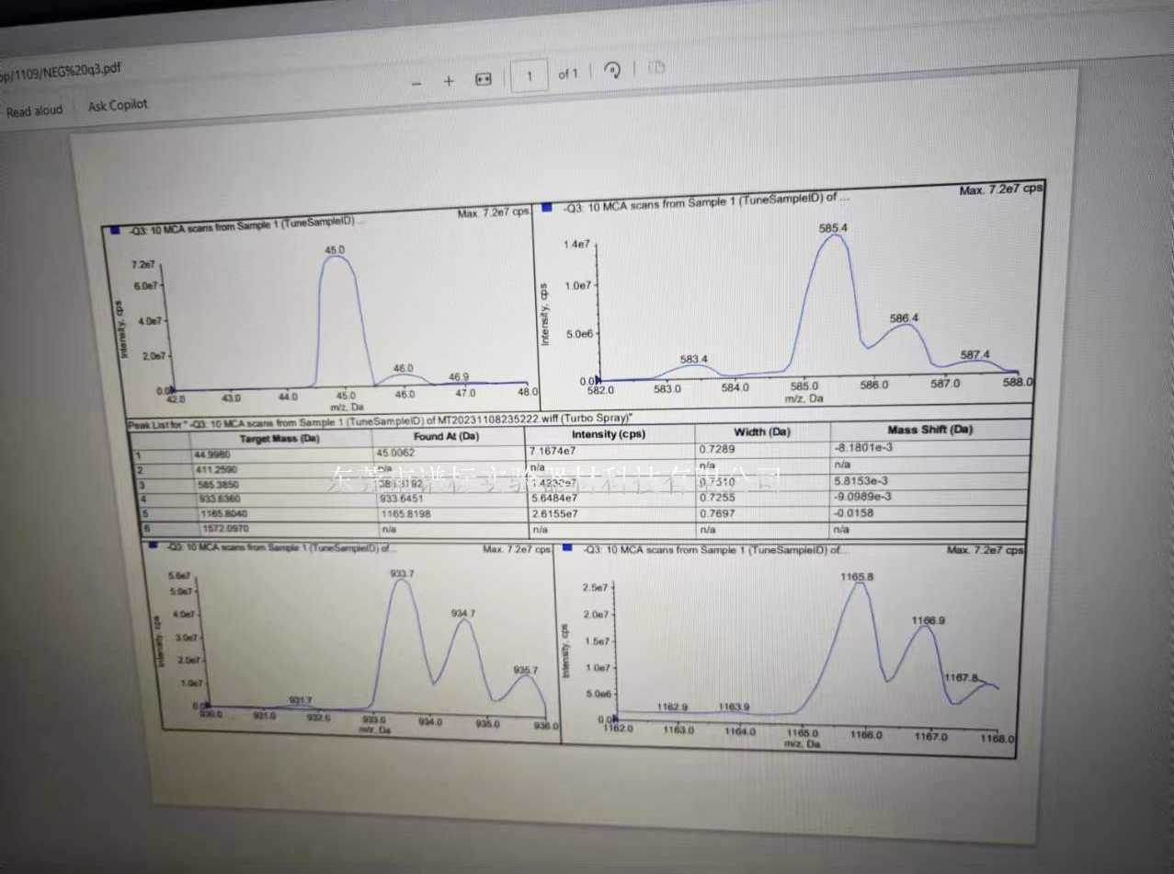Select the Intensity (cps) column header
Screen dimensions: 1174x874
click(x=608, y=434)
